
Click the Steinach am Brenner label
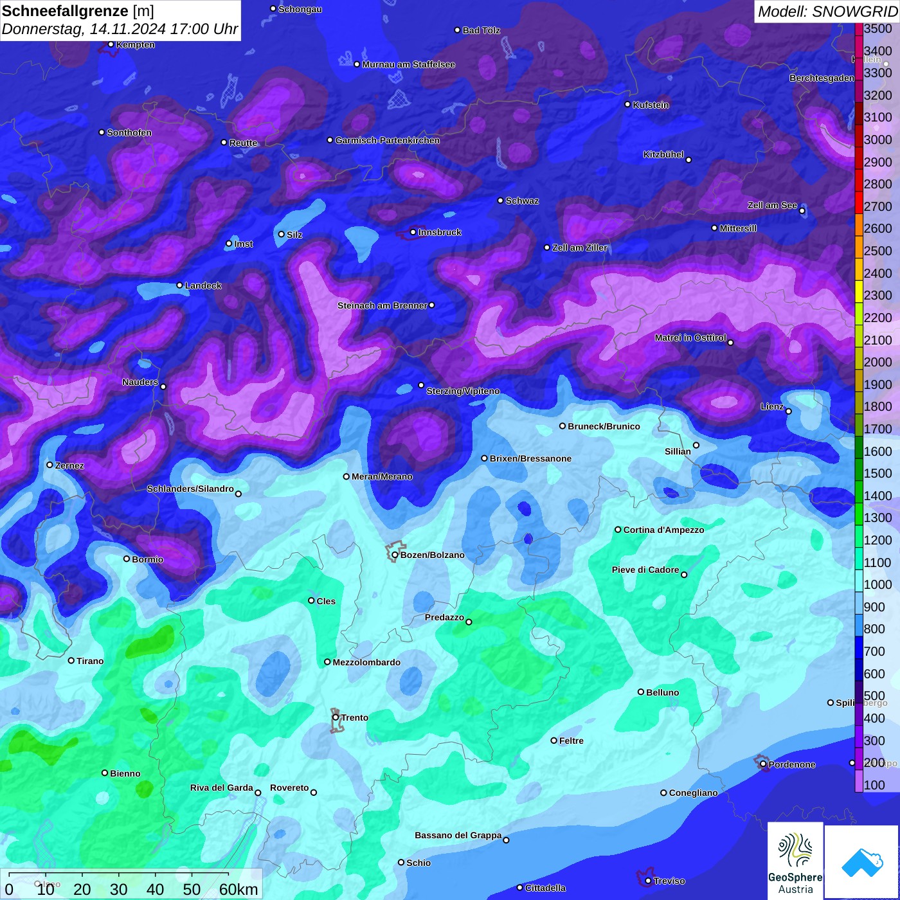pyautogui.click(x=382, y=305)
